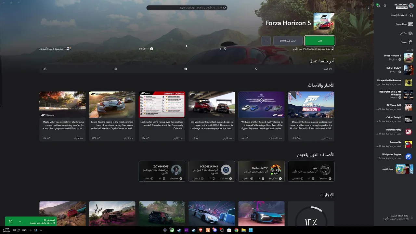Open the Grand Touring racing news card
This screenshot has height=234, width=416.
click(112, 116)
